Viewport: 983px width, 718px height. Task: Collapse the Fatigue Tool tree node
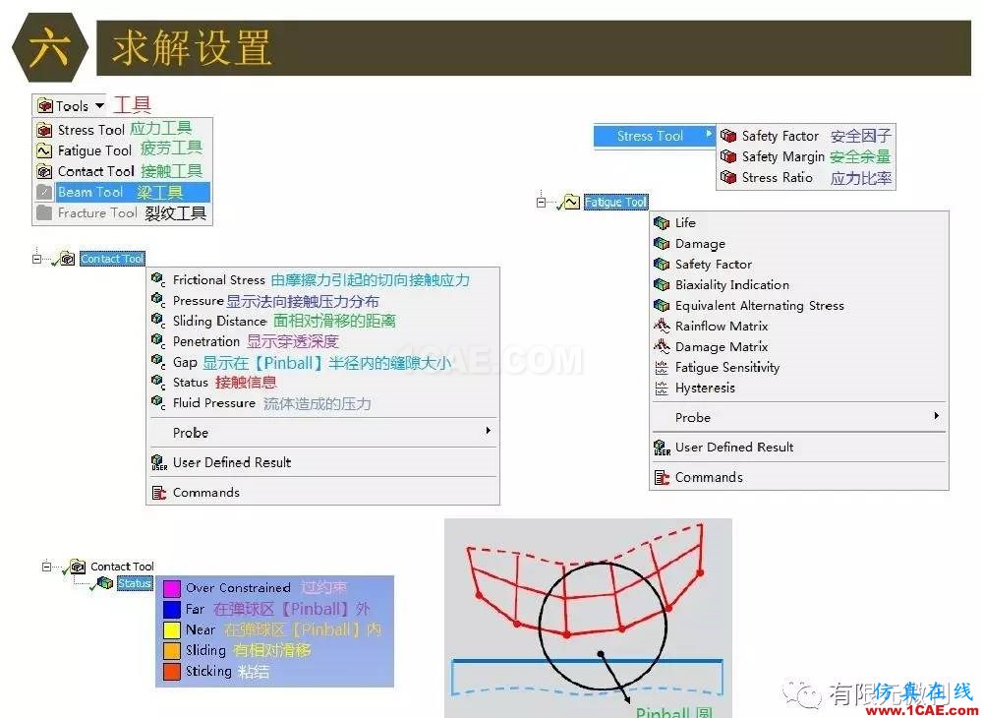point(541,202)
